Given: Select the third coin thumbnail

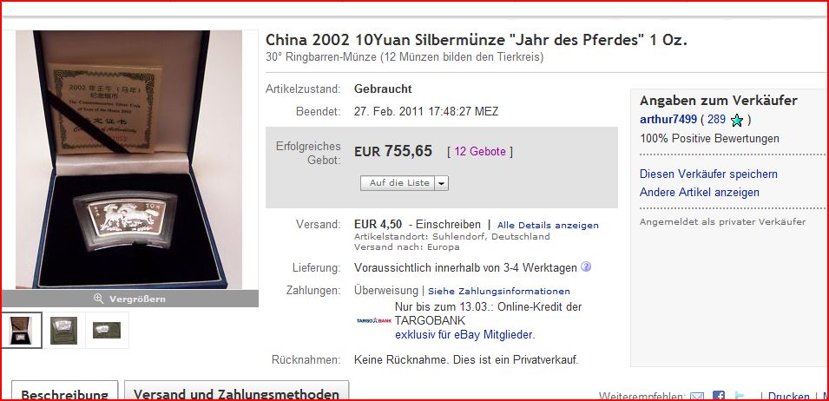Looking at the screenshot, I should 107,330.
